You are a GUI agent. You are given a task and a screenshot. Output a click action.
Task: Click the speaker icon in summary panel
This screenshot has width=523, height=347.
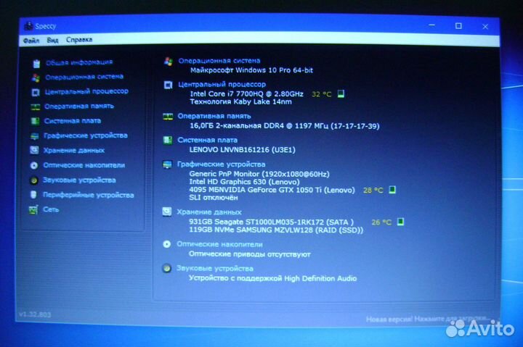166,268
